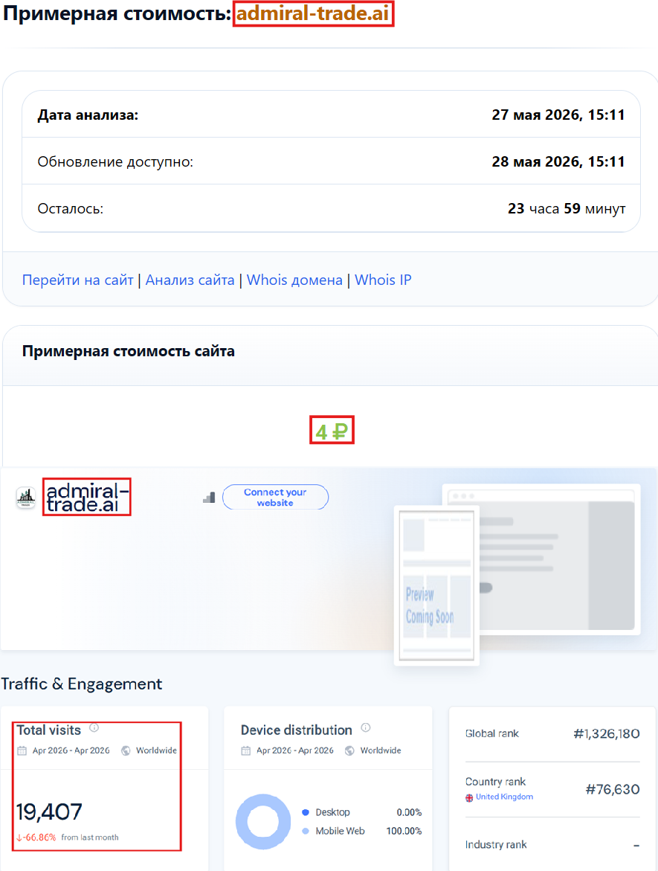Screen dimensions: 658x871
Task: Click the 'Примерная стоимость сайта' heading
Action: coord(129,351)
